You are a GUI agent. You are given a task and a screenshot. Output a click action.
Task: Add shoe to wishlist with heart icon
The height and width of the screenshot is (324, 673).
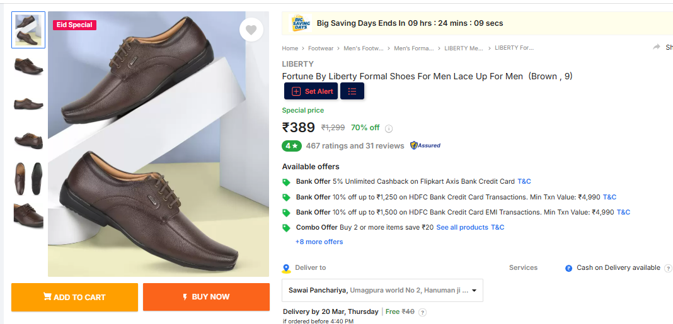(251, 30)
